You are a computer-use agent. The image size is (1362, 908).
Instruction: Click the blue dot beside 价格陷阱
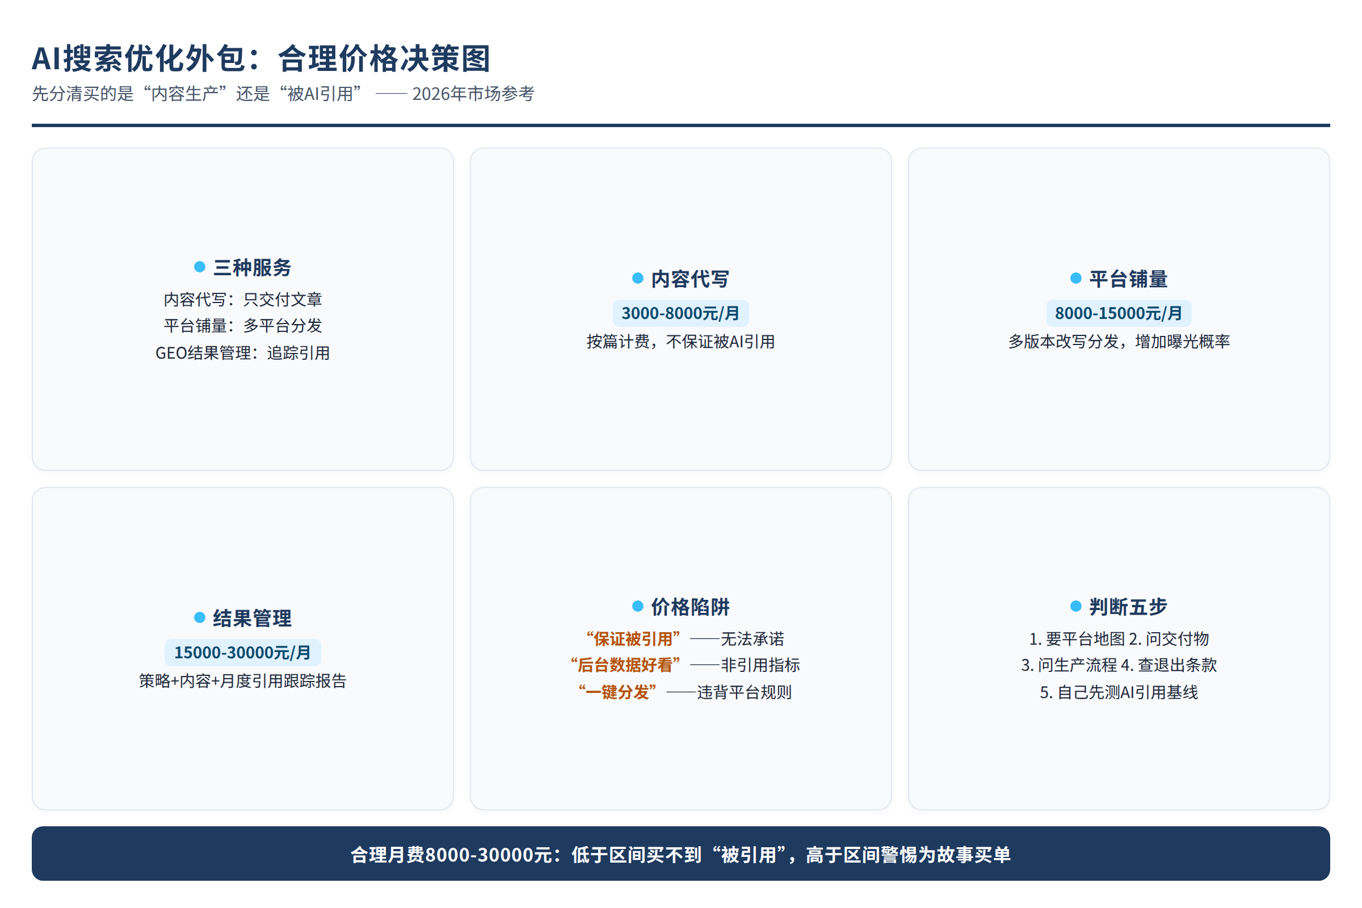(x=637, y=606)
